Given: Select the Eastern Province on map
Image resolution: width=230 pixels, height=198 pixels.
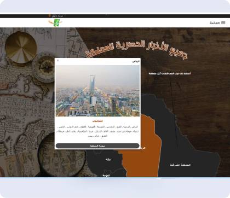Looking at the screenshot, I should tap(180, 165).
